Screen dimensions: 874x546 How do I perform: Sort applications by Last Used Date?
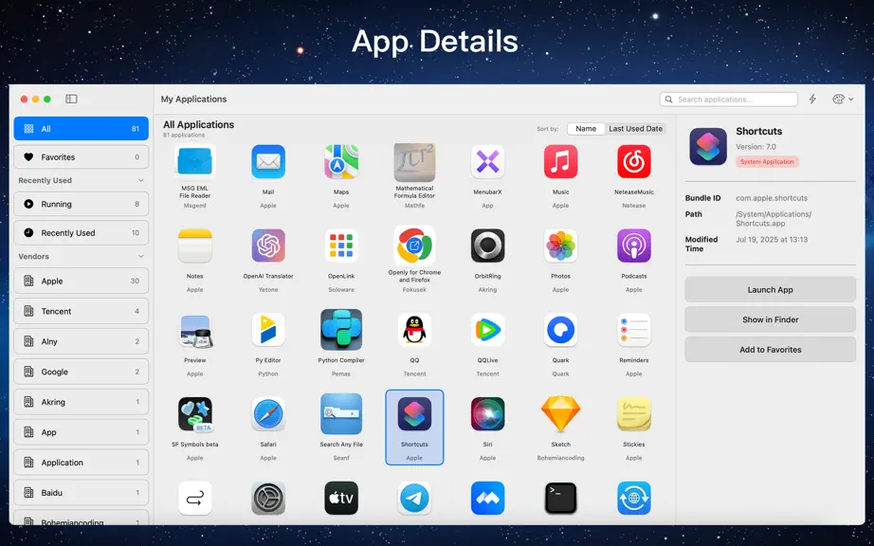pyautogui.click(x=635, y=129)
